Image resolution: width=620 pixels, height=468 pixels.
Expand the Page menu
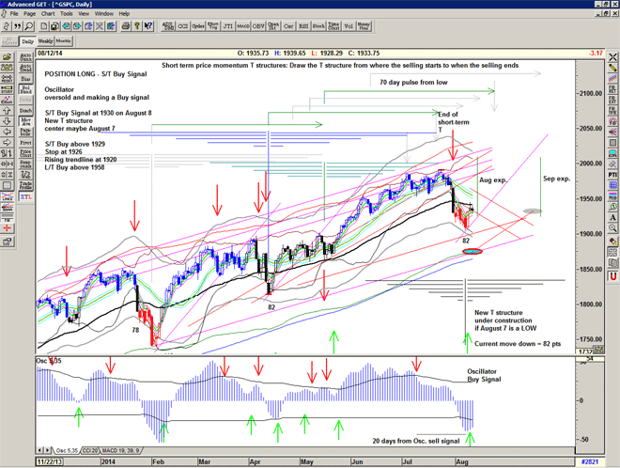pyautogui.click(x=30, y=14)
